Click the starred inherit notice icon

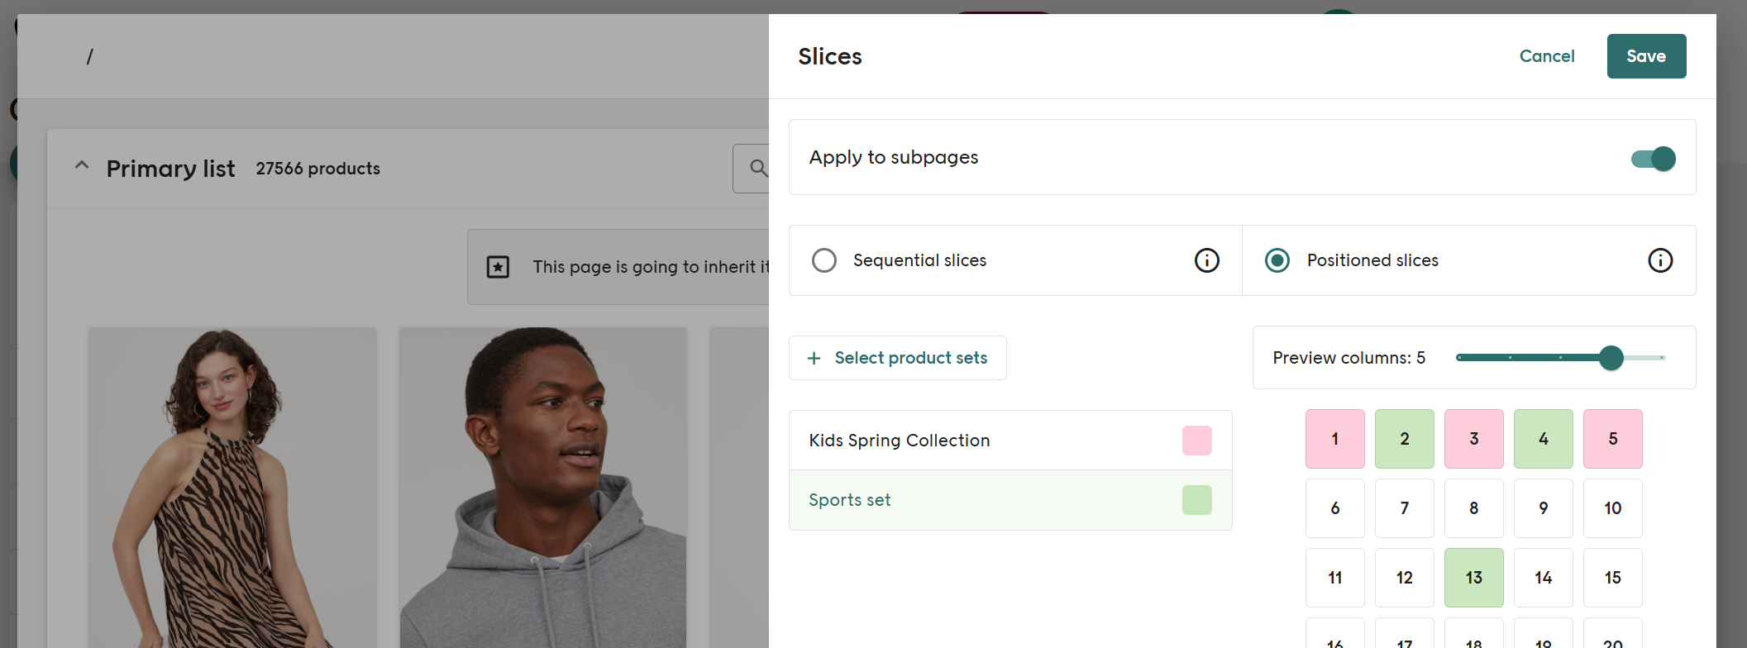[x=498, y=267]
